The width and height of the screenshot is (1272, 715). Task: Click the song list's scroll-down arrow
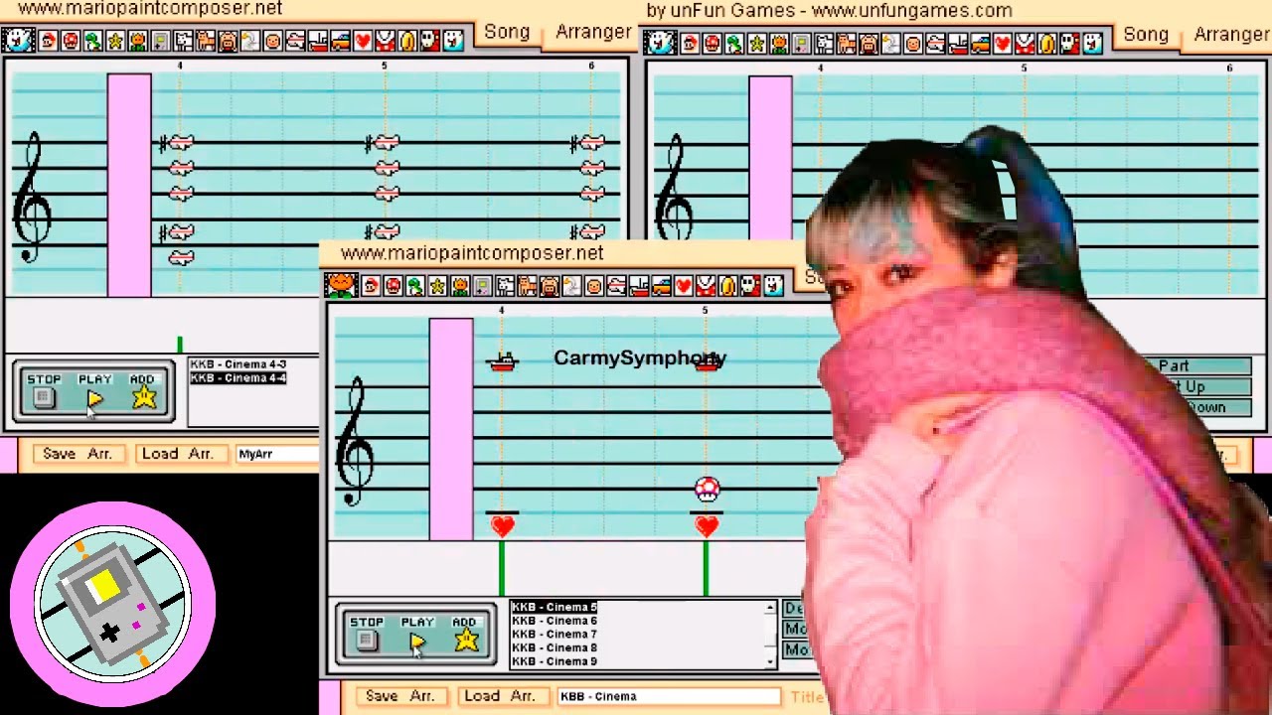[770, 661]
